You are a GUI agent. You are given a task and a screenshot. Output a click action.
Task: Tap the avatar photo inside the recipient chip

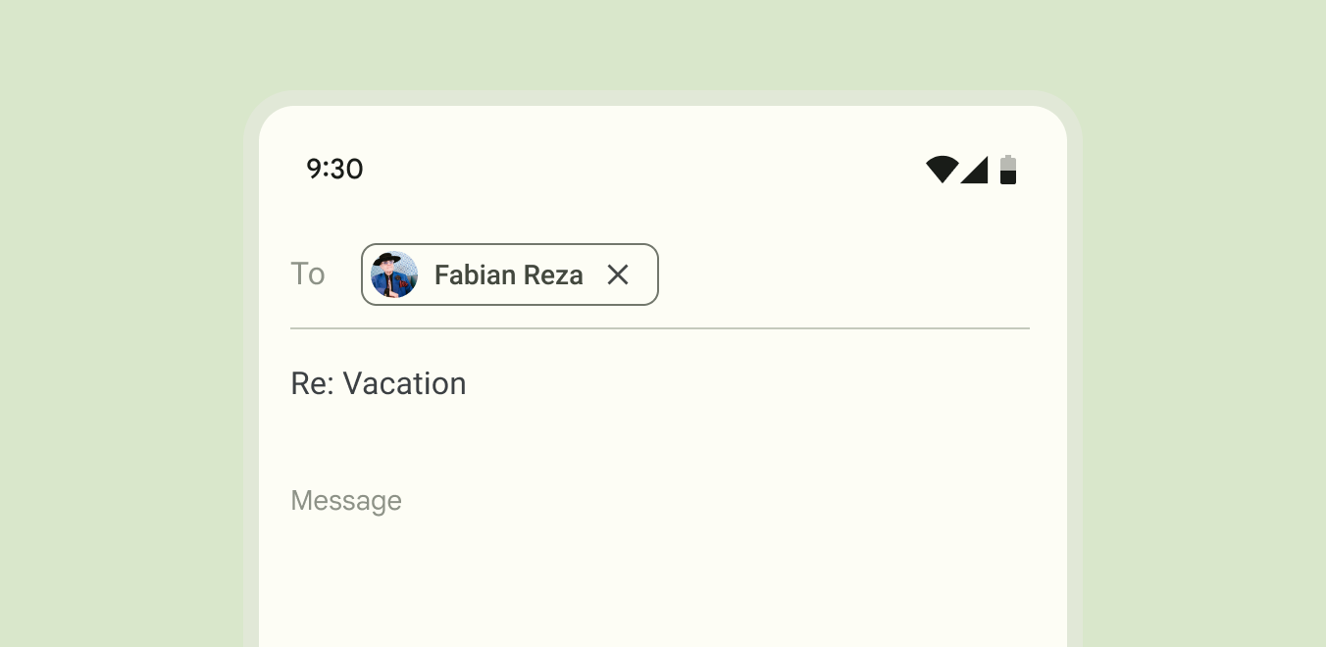393,274
